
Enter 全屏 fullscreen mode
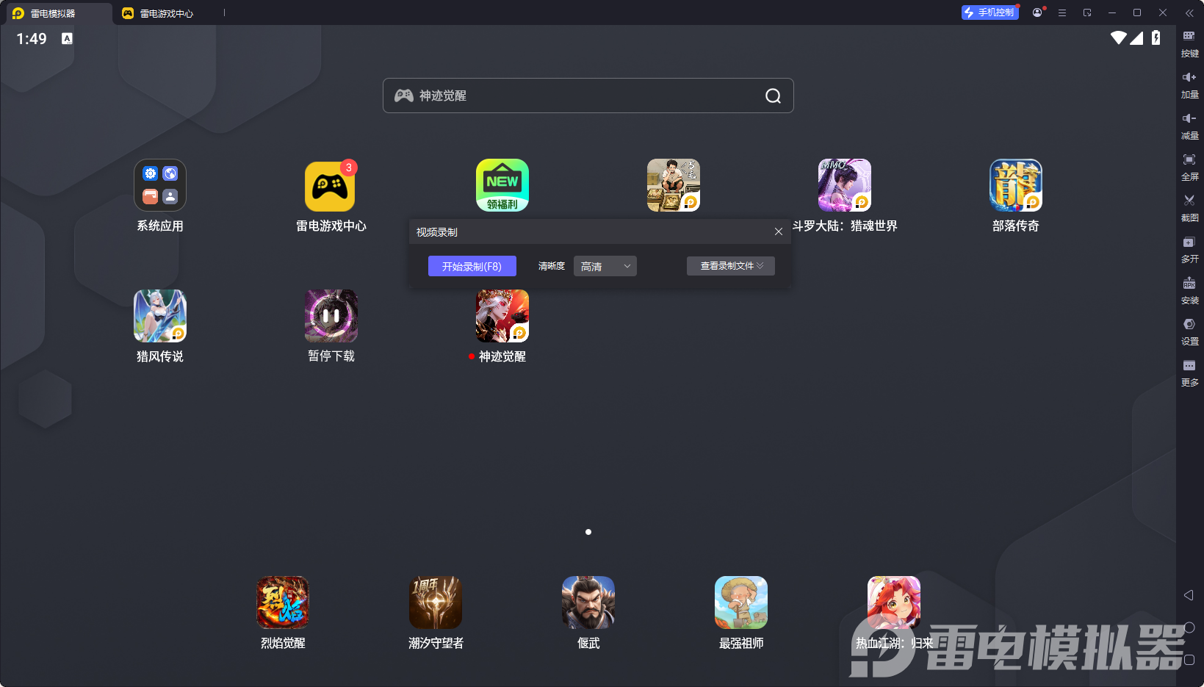coord(1189,168)
